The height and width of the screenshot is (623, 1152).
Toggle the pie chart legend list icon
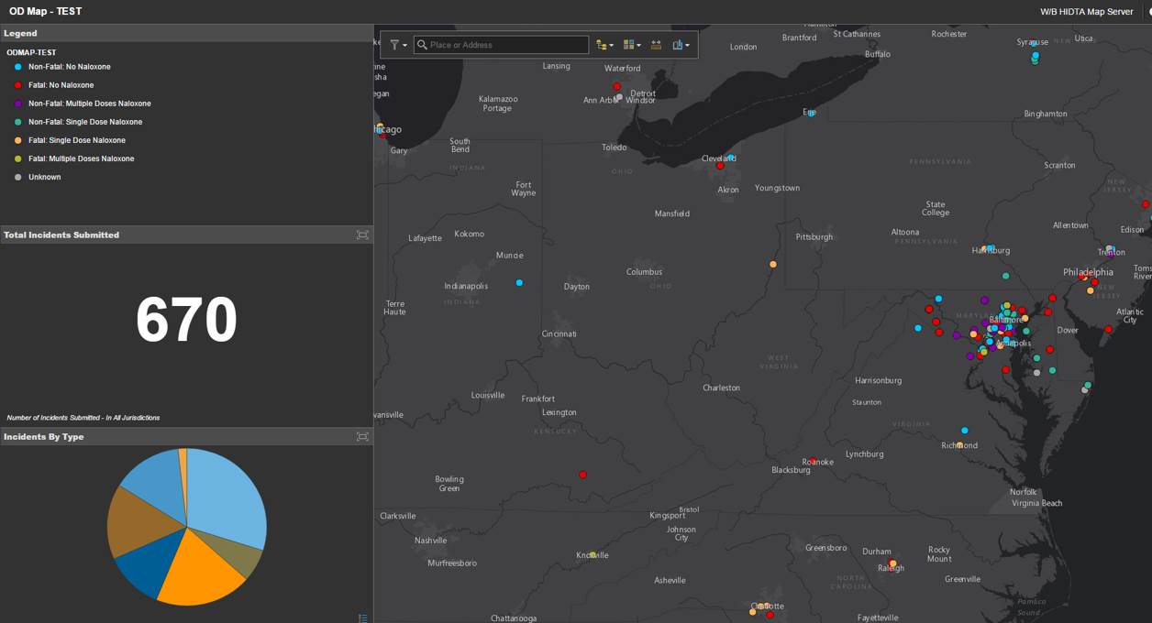[x=363, y=618]
